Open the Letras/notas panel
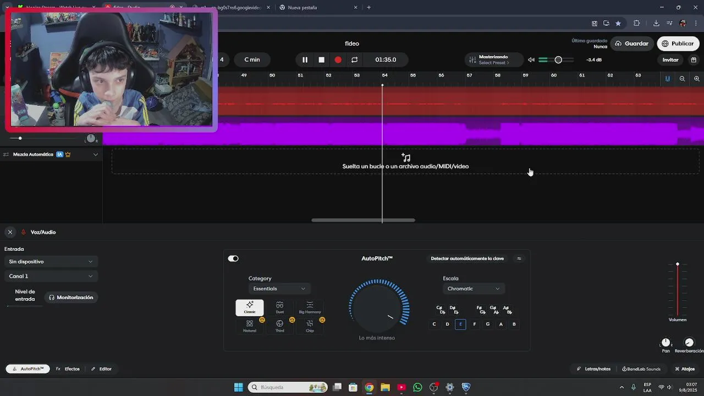Image resolution: width=704 pixels, height=396 pixels. click(593, 369)
